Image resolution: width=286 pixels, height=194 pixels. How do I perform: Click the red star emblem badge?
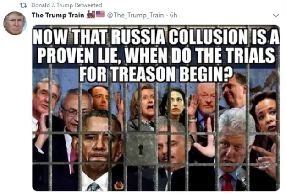tap(119, 186)
